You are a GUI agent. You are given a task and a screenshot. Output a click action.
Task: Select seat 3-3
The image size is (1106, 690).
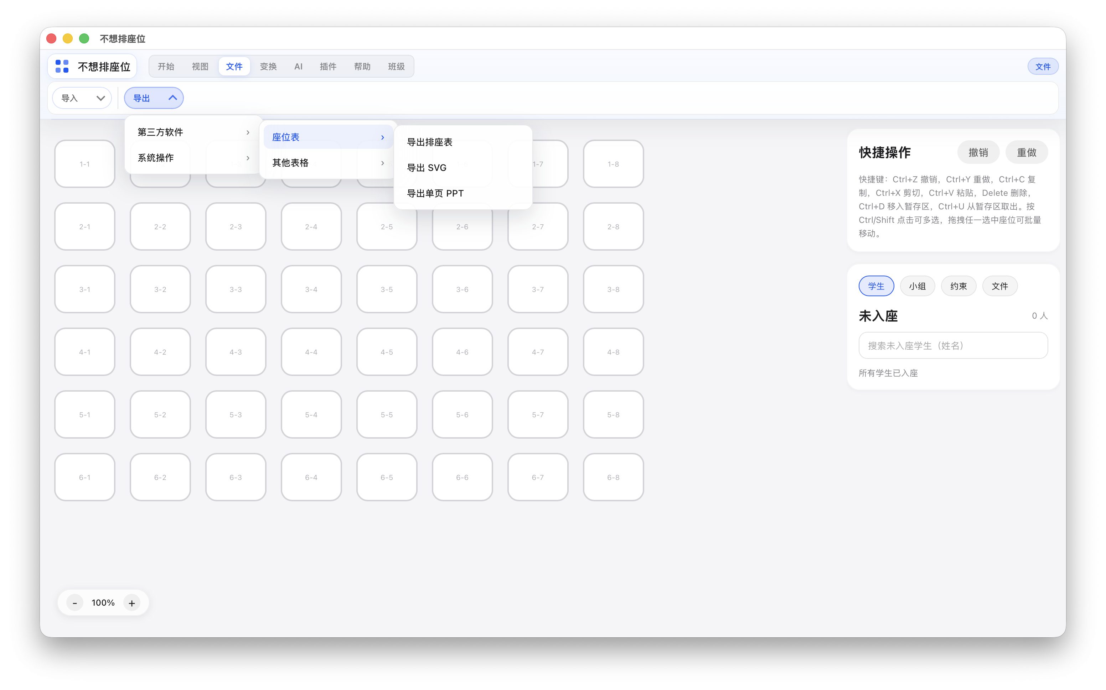click(236, 289)
